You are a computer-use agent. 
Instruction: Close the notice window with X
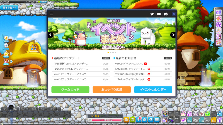click(174, 14)
